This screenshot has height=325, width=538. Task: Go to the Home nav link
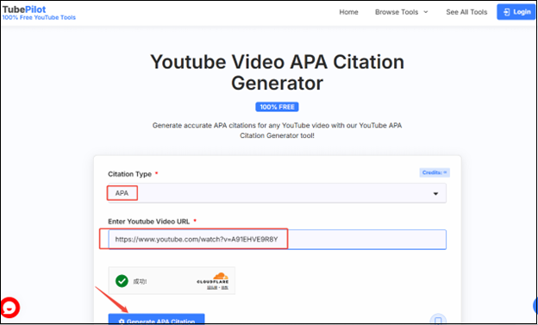click(348, 12)
